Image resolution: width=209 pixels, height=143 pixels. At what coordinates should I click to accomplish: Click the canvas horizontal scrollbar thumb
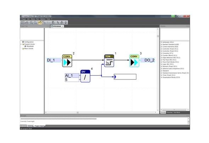pos(78,112)
